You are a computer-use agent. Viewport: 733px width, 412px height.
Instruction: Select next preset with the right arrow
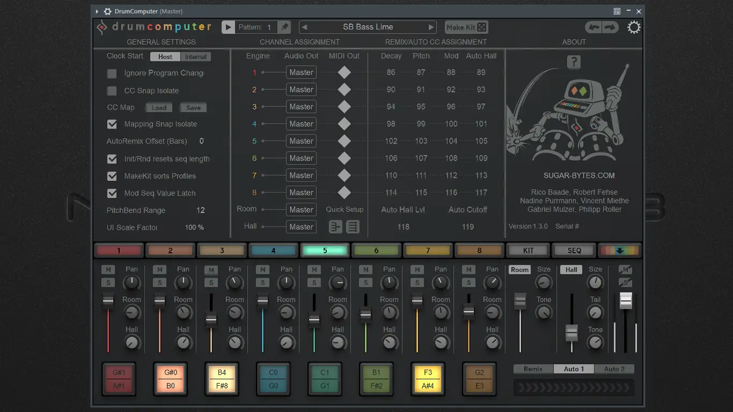click(x=431, y=27)
